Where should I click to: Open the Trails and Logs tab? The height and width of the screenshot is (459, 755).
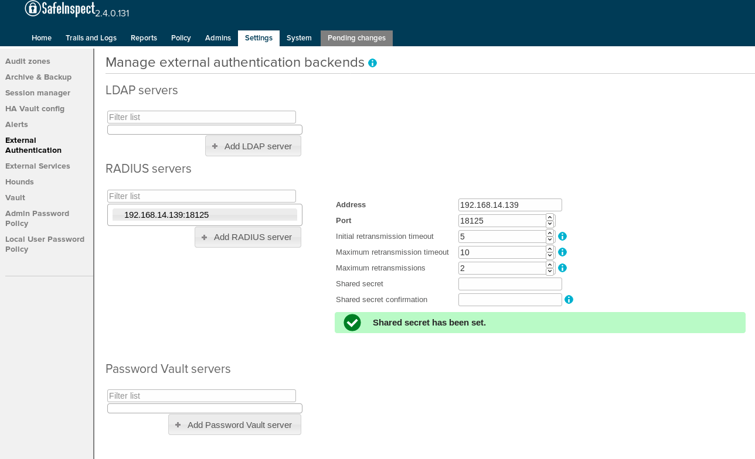point(91,38)
